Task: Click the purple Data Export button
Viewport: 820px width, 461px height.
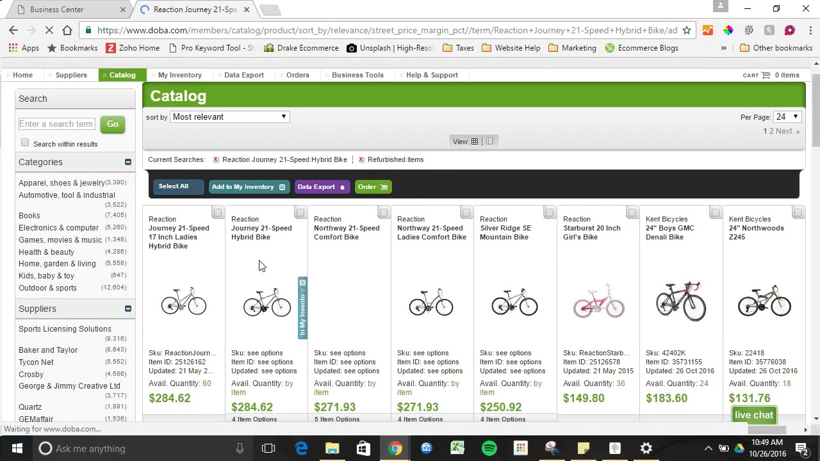Action: [x=322, y=187]
